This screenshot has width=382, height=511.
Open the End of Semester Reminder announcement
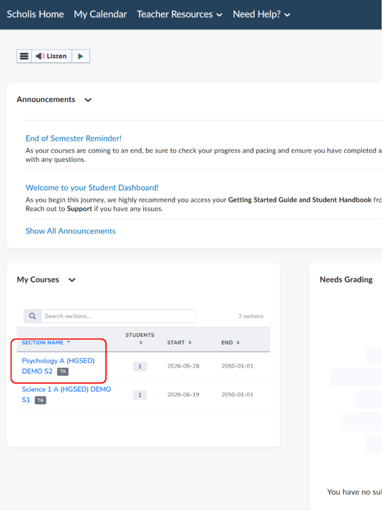click(74, 139)
